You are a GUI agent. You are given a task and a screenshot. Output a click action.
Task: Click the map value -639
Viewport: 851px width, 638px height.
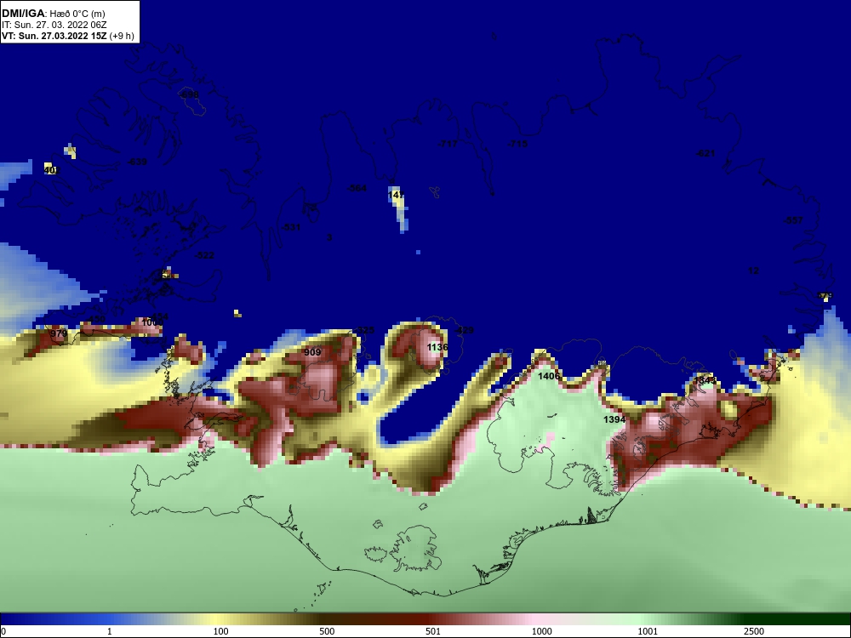(137, 162)
